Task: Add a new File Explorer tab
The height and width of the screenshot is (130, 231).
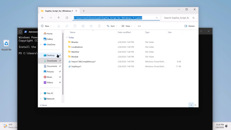Action: click(x=84, y=11)
